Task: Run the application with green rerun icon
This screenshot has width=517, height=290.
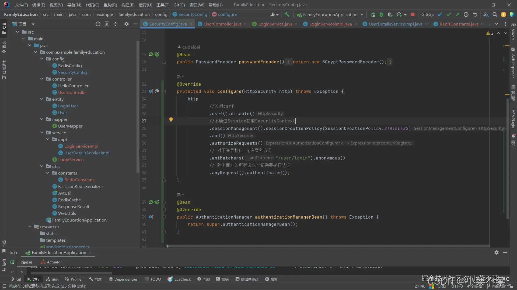Action: click(373, 15)
